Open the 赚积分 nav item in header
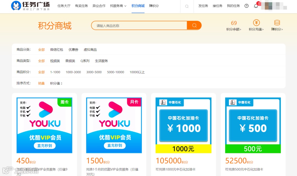This screenshot has width=297, height=176. (x=154, y=6)
